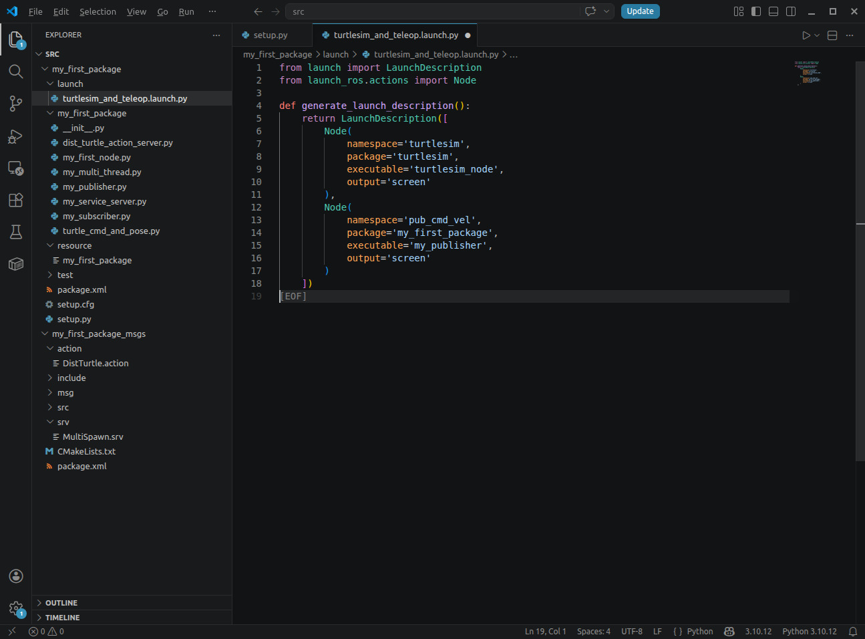Expand the OUTLINE section

click(132, 603)
